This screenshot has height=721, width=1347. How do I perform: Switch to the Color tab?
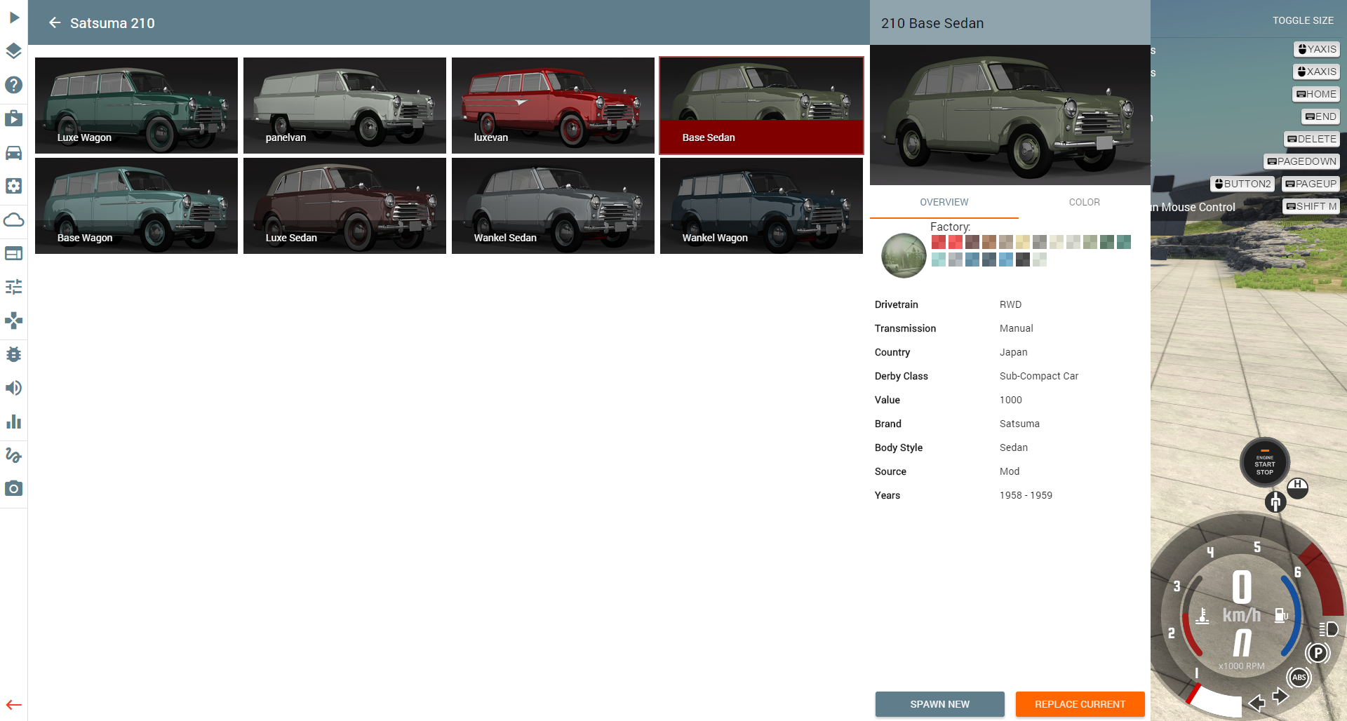(1084, 202)
